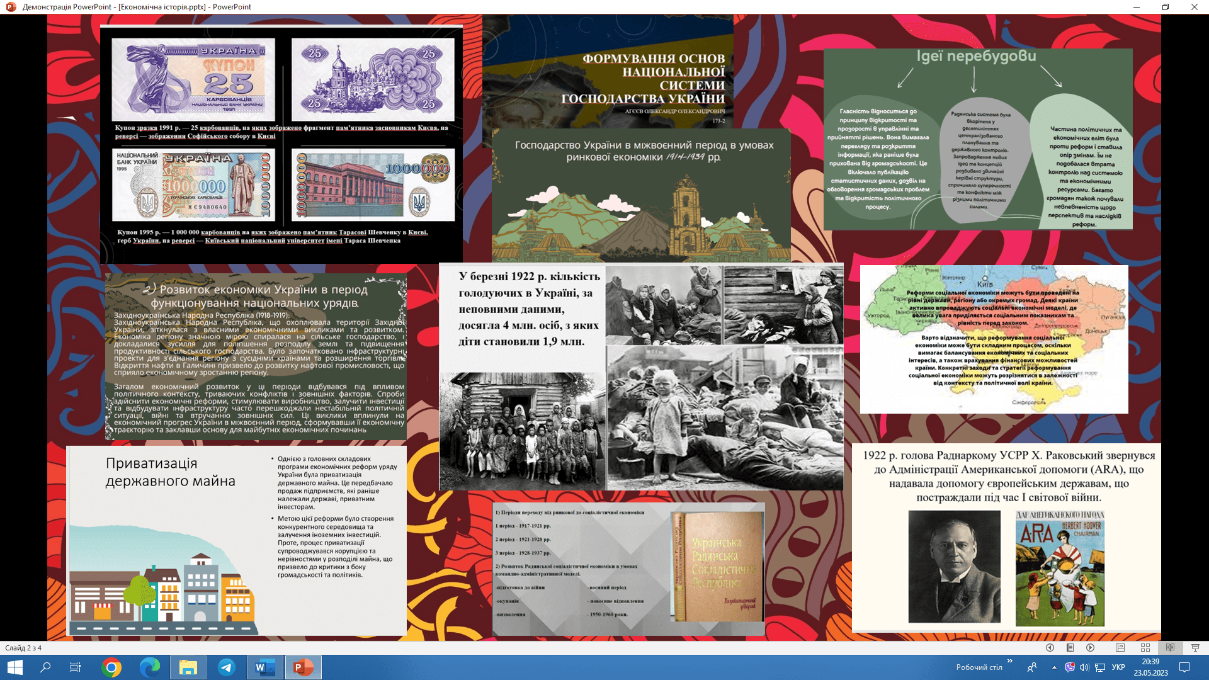Click the 25 карбованців banknote image
The width and height of the screenshot is (1209, 680).
pos(193,79)
